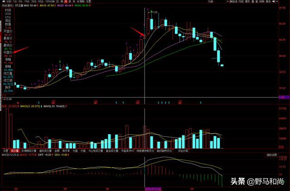The image size is (290, 191).
Task: Select the 市盈率(ttm) tab
Action: (127, 151)
